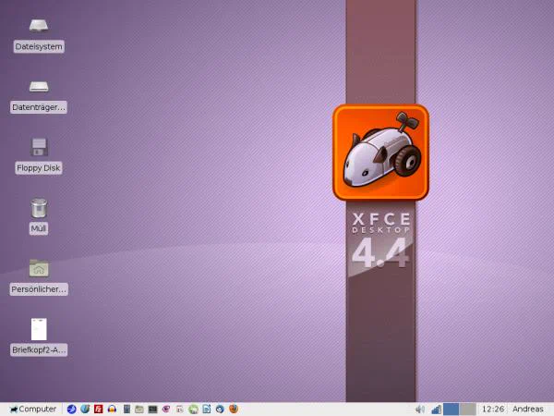This screenshot has height=416, width=554.
Task: Open the file manager folder panel icon
Action: pyautogui.click(x=139, y=409)
